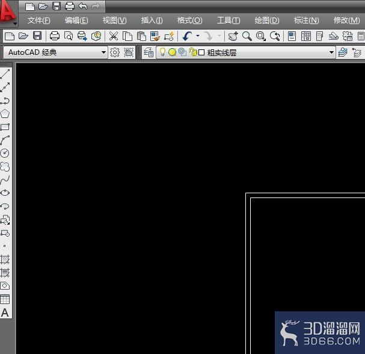Click the Cut scissors icon

114,36
